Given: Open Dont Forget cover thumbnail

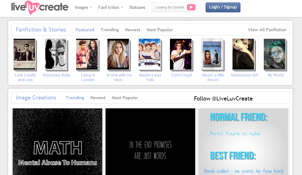Looking at the screenshot, I should pyautogui.click(x=181, y=55).
